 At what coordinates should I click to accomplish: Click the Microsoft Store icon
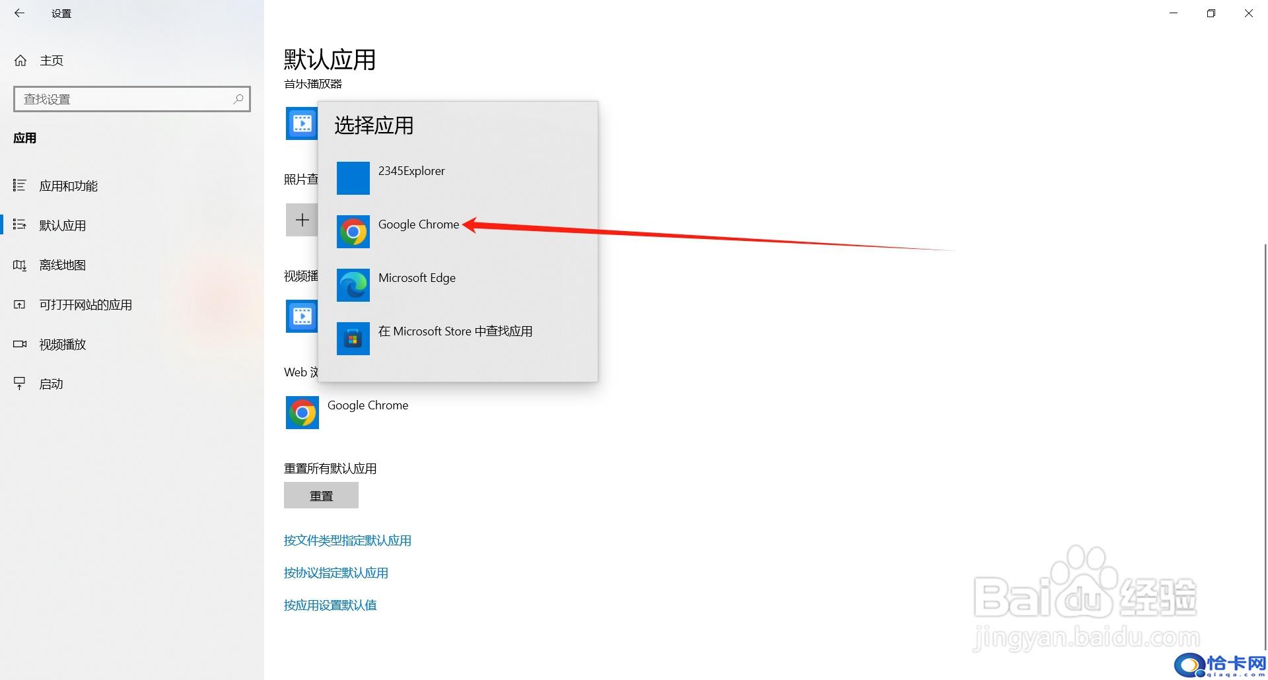[353, 339]
